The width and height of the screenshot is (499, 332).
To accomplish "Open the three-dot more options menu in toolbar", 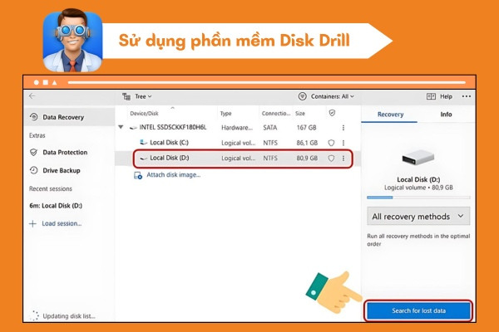I will coord(467,96).
